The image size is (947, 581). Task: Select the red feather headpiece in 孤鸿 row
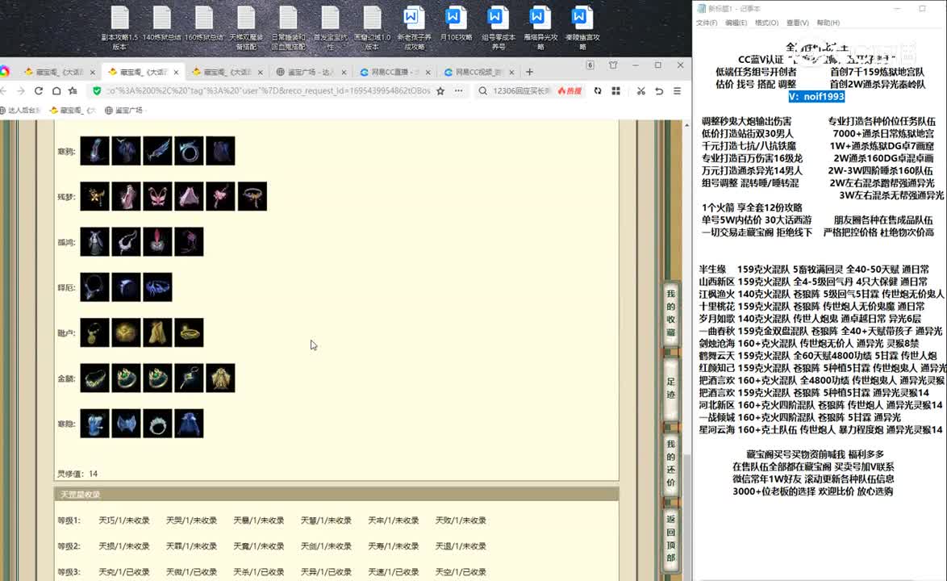(157, 241)
